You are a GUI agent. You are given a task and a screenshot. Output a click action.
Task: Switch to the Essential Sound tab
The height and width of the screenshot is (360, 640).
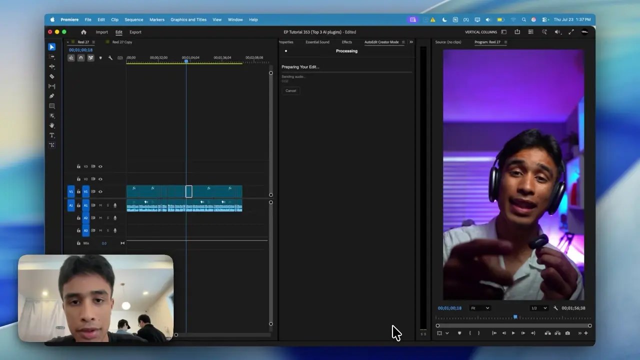(317, 42)
